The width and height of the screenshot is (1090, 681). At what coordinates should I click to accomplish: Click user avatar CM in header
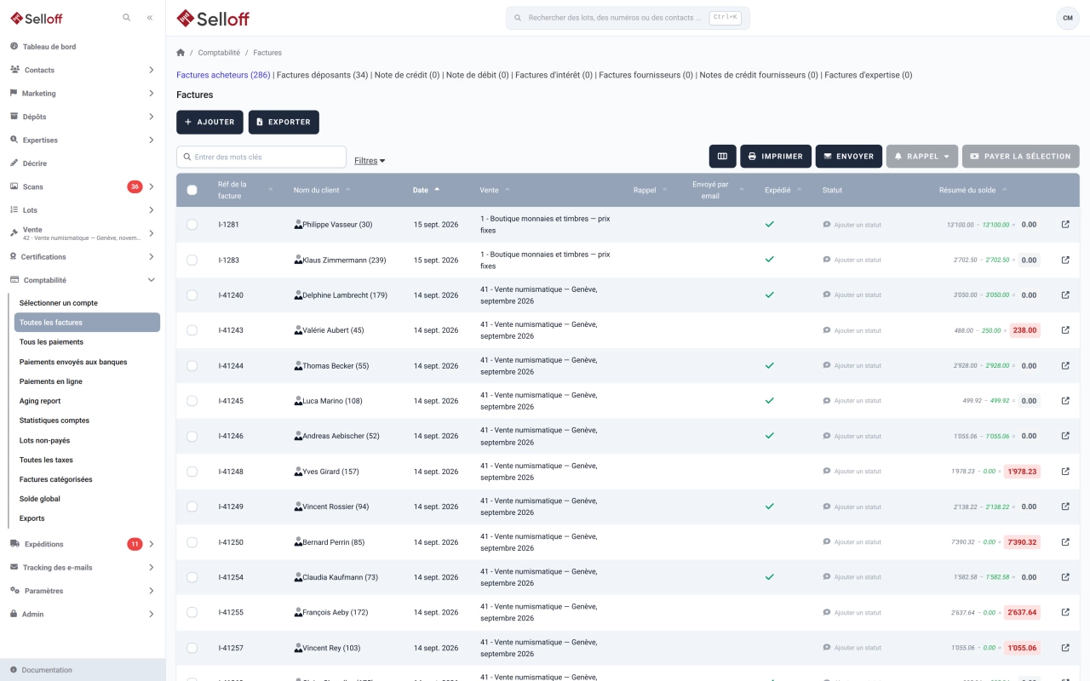[x=1068, y=18]
